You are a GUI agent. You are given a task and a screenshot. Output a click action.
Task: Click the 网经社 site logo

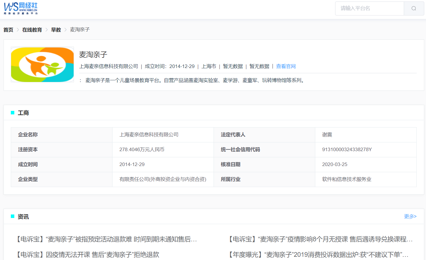21,8
